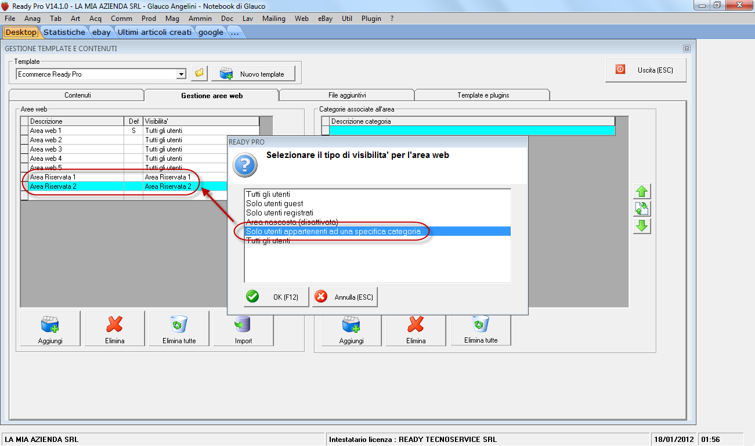Create a new template with Nuovo template
The image size is (755, 446).
point(253,74)
